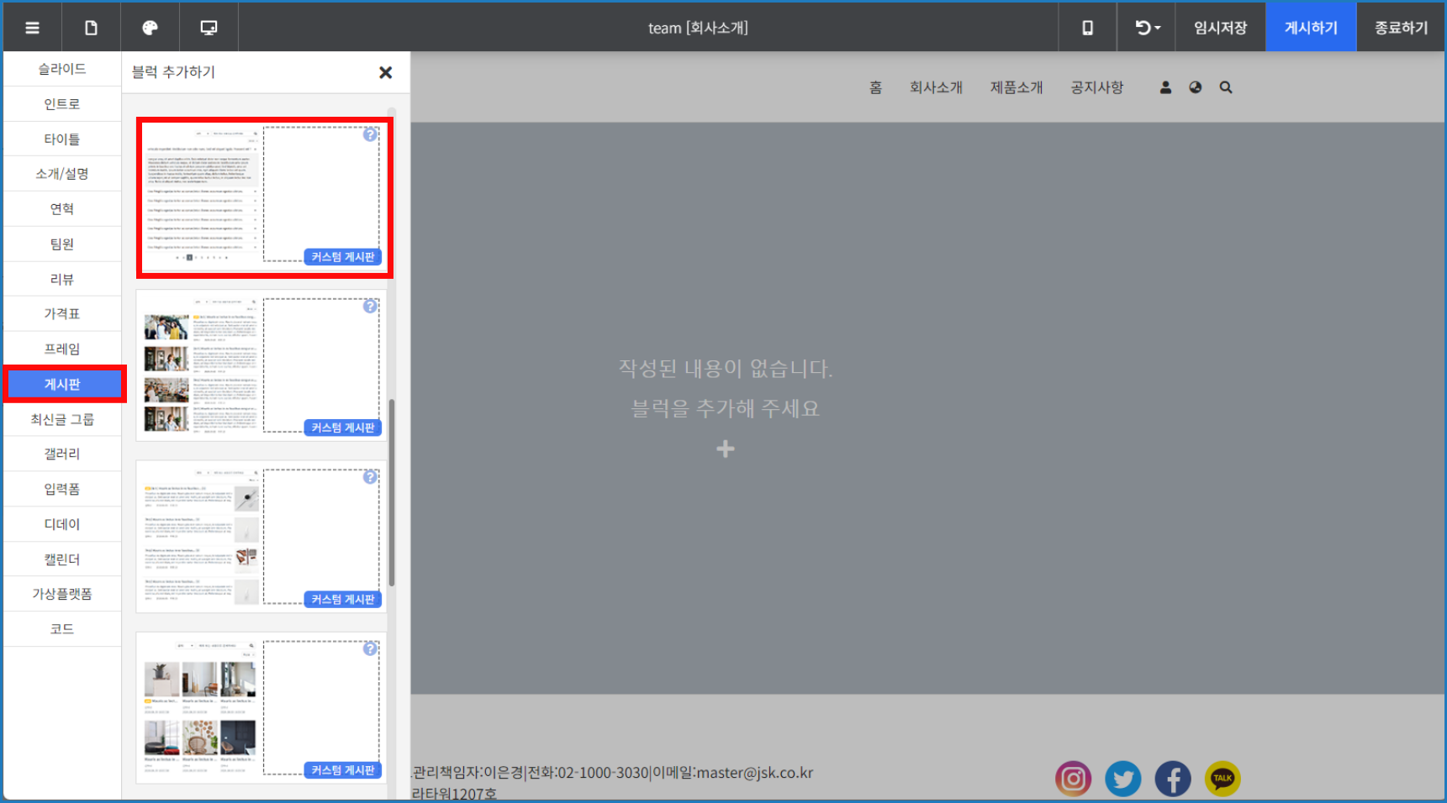Click the 게시하기 publish button
Screen dimensions: 1447x803
coord(1310,28)
